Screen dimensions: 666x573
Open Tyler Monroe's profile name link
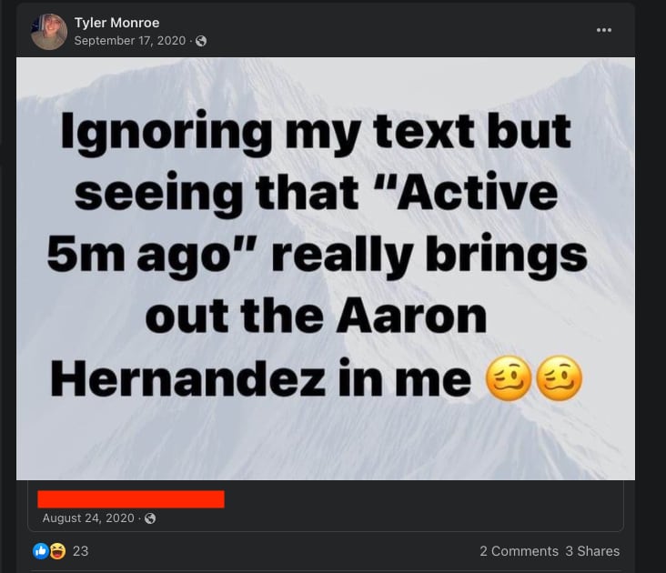(x=116, y=23)
